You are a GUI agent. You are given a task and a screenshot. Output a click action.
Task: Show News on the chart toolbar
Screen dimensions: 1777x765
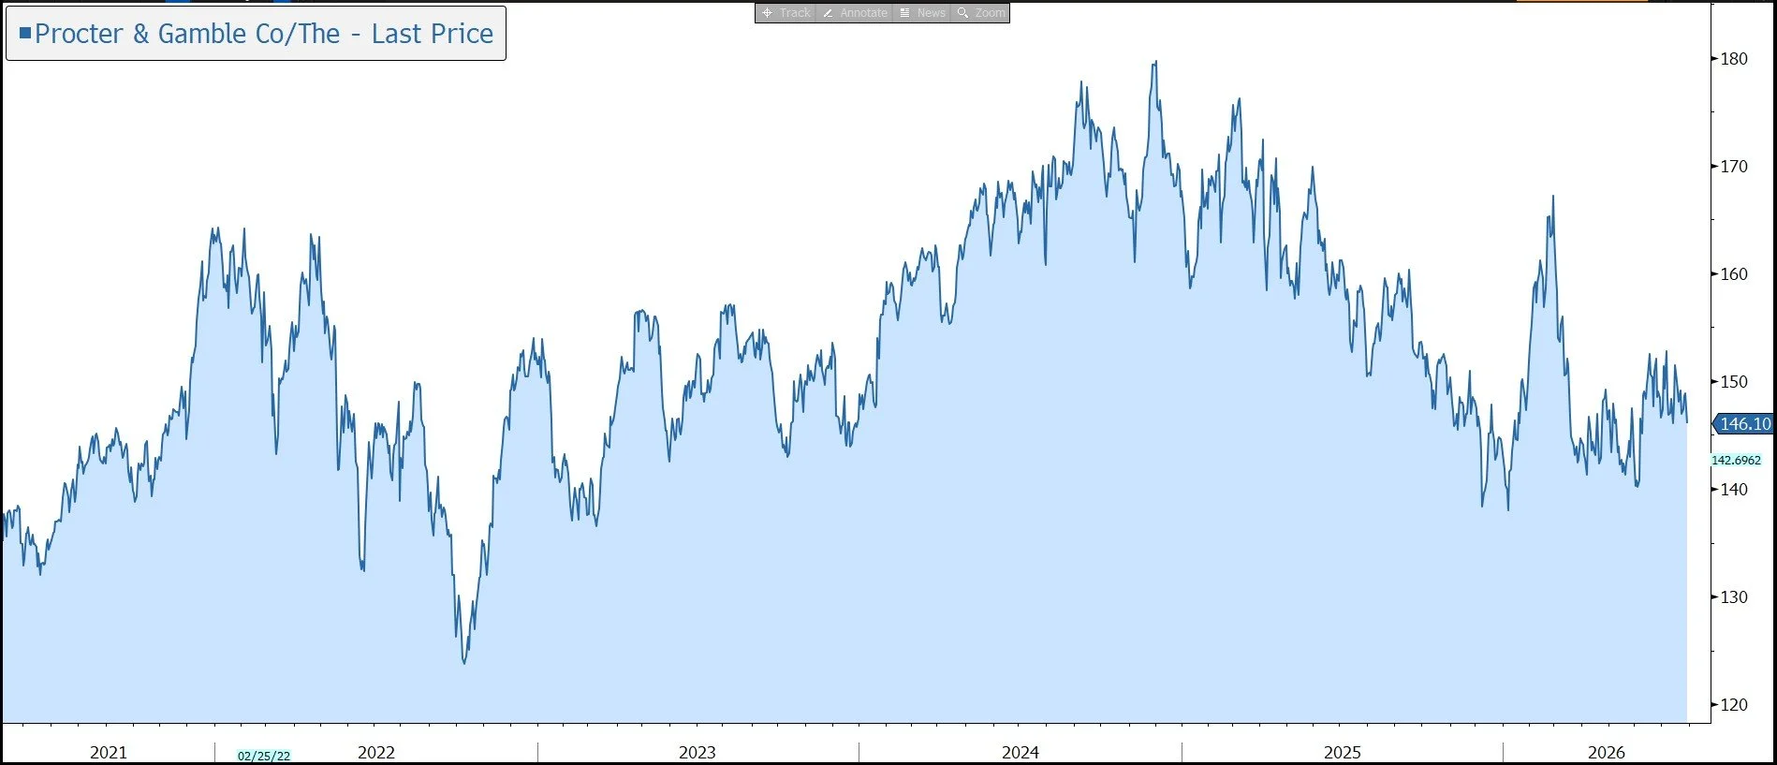922,13
